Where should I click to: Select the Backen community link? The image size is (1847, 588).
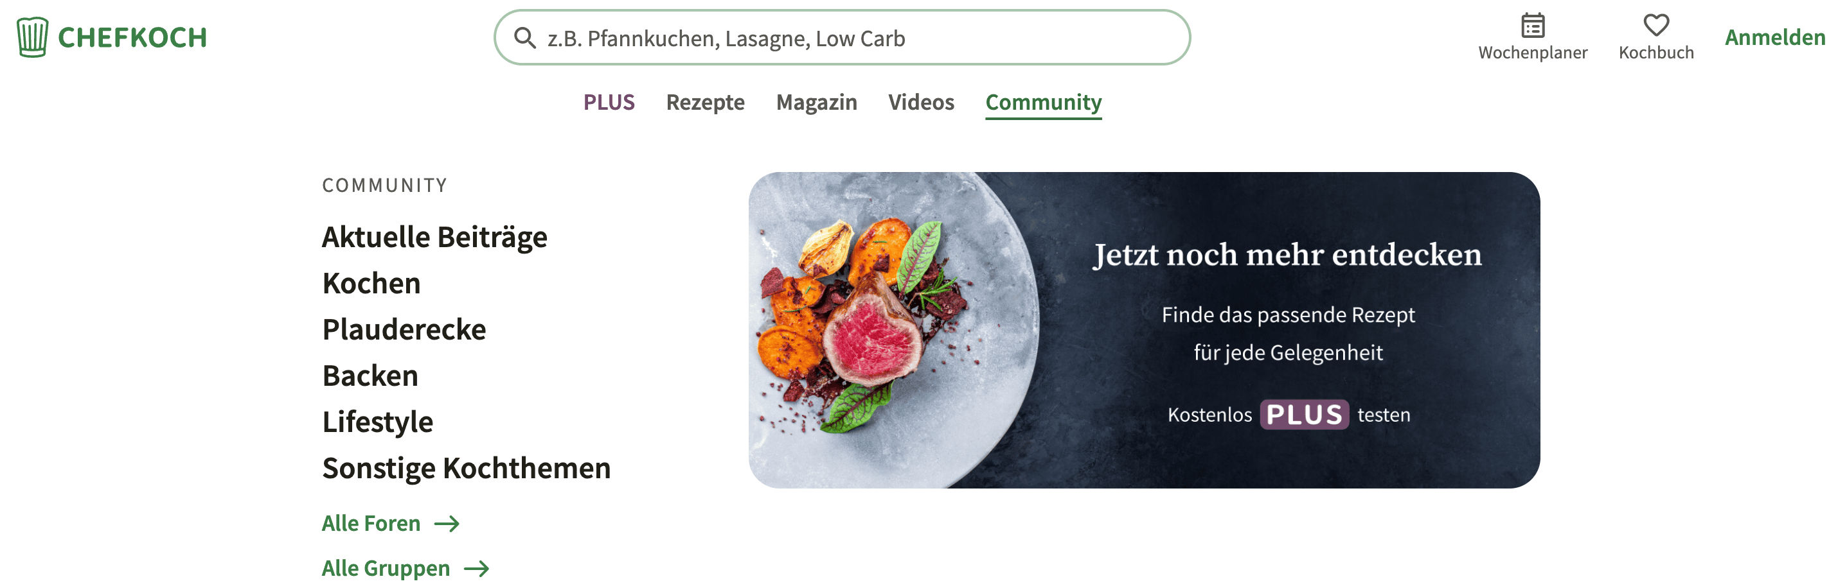point(370,376)
